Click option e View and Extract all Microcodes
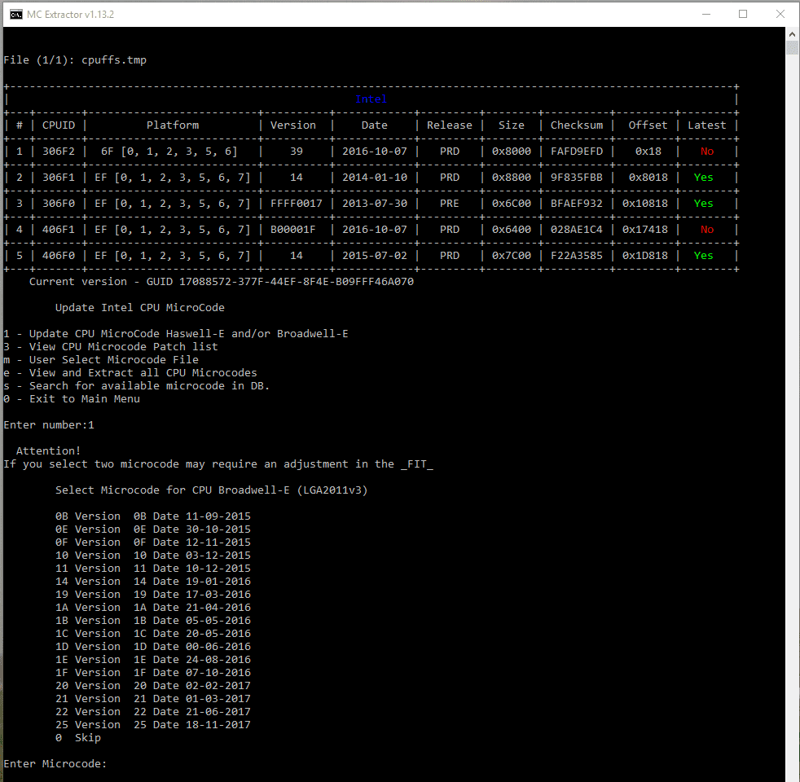Screen dimensions: 800x782 pyautogui.click(x=130, y=373)
